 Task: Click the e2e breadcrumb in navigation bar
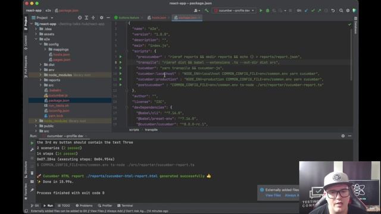pos(48,11)
